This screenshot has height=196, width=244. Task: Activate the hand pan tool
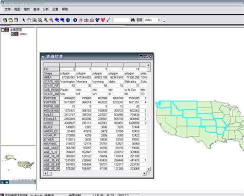(29, 20)
